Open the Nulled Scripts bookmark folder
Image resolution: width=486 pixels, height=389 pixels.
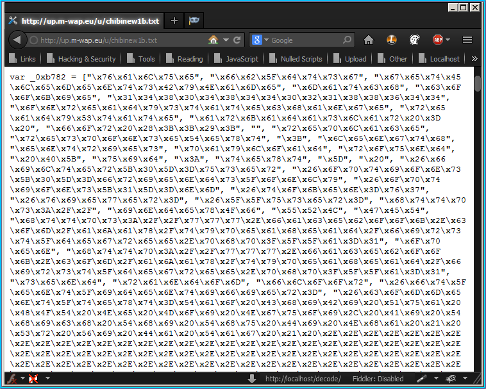296,58
